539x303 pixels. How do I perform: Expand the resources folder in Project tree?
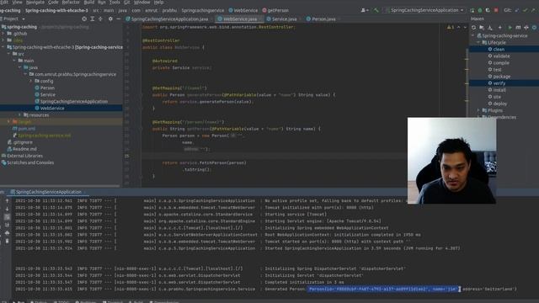click(x=19, y=115)
